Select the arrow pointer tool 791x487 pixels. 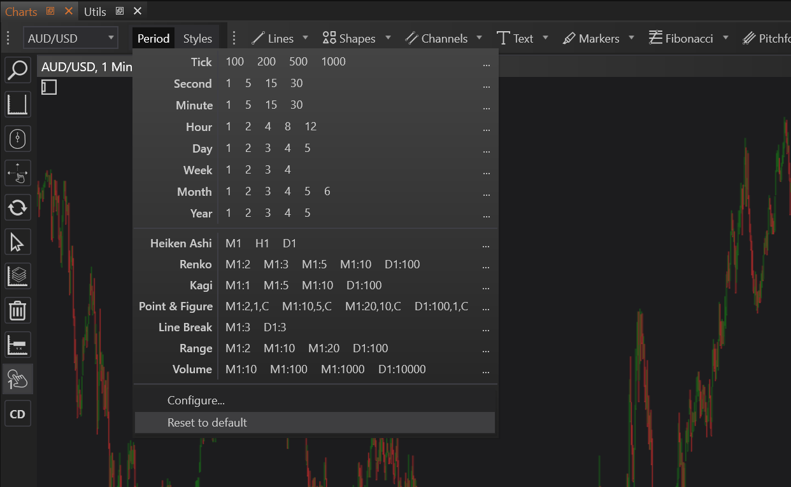tap(17, 242)
